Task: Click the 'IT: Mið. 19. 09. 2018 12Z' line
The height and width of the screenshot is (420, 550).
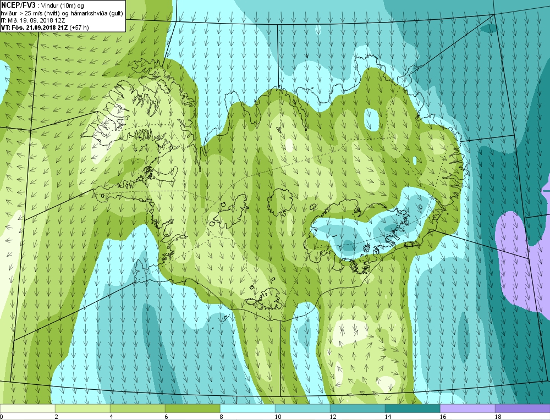Action: (33, 20)
